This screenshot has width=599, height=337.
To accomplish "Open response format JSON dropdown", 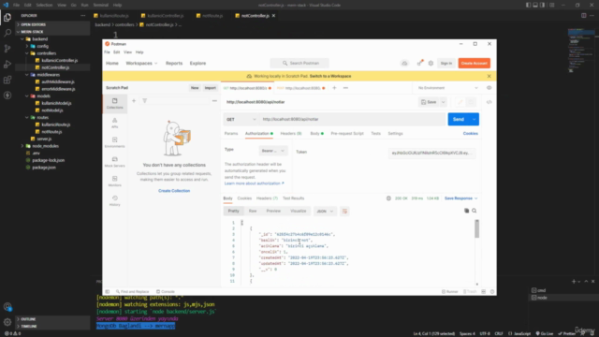I will click(x=325, y=212).
